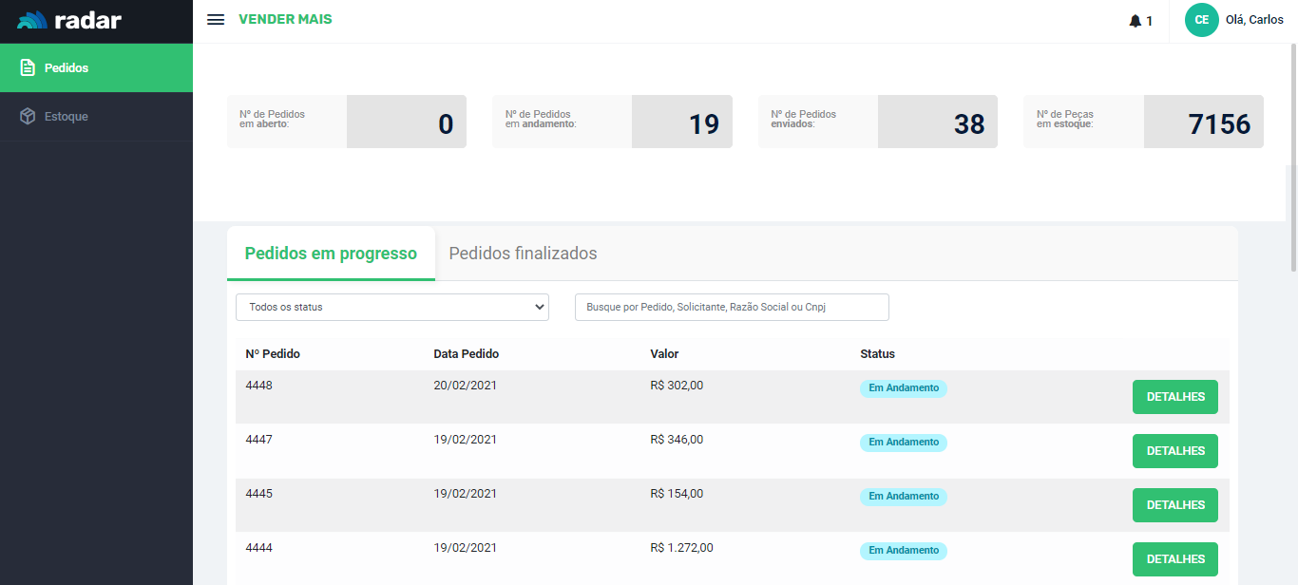Click the 'Olá, Carlos' user greeting
Image resolution: width=1298 pixels, height=585 pixels.
pos(1254,20)
